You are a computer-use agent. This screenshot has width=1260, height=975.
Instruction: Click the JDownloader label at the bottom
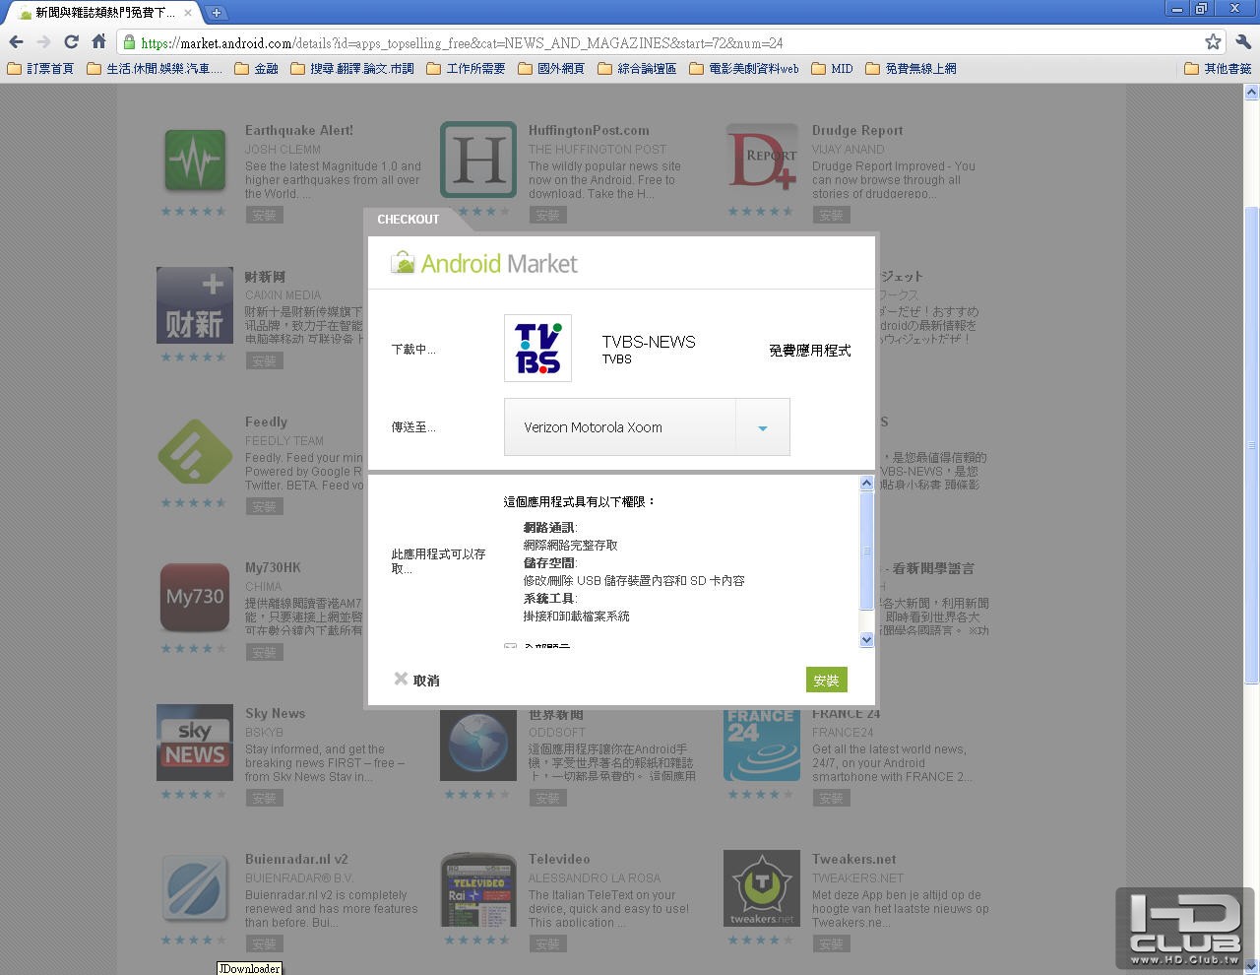250,968
